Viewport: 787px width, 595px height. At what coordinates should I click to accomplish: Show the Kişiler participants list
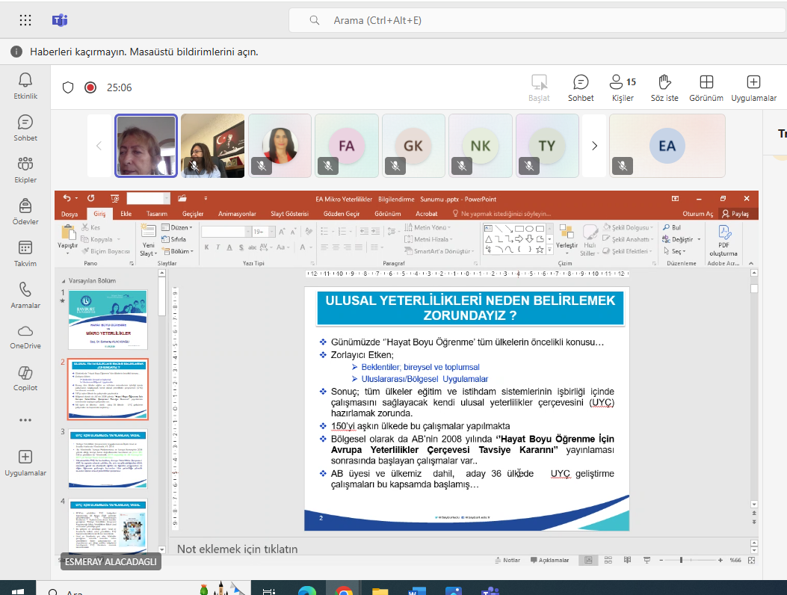click(622, 87)
